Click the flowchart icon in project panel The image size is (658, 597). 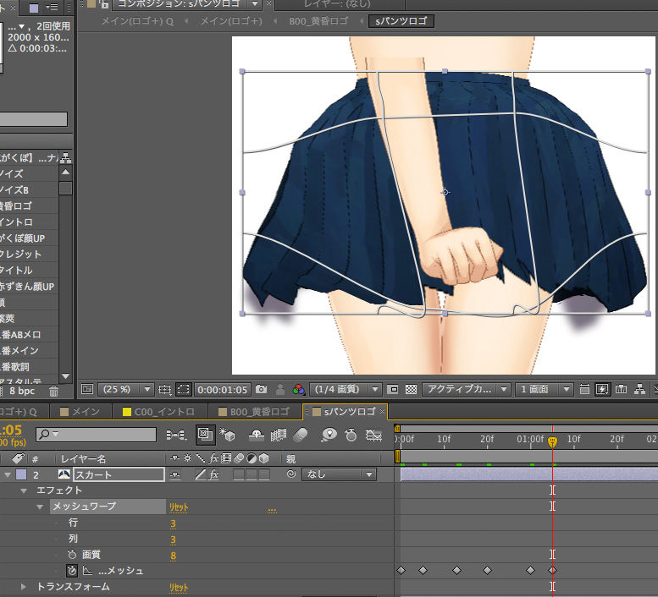pos(65,158)
